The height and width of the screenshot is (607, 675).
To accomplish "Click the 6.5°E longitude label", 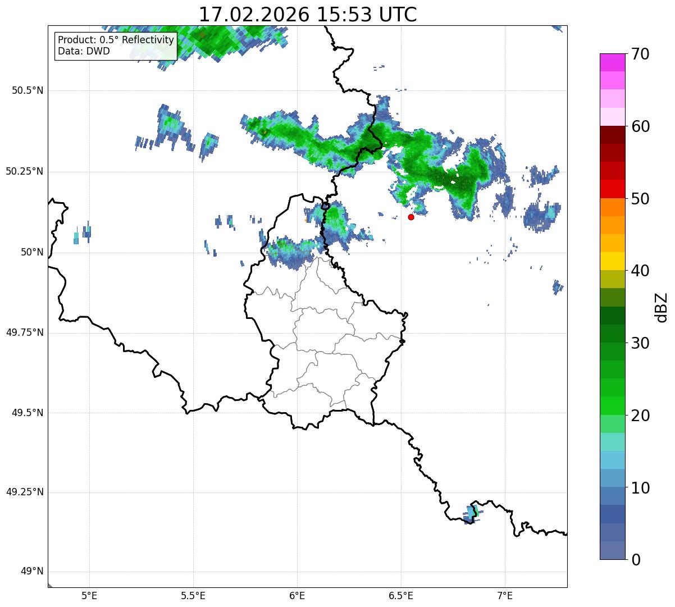I will click(401, 596).
